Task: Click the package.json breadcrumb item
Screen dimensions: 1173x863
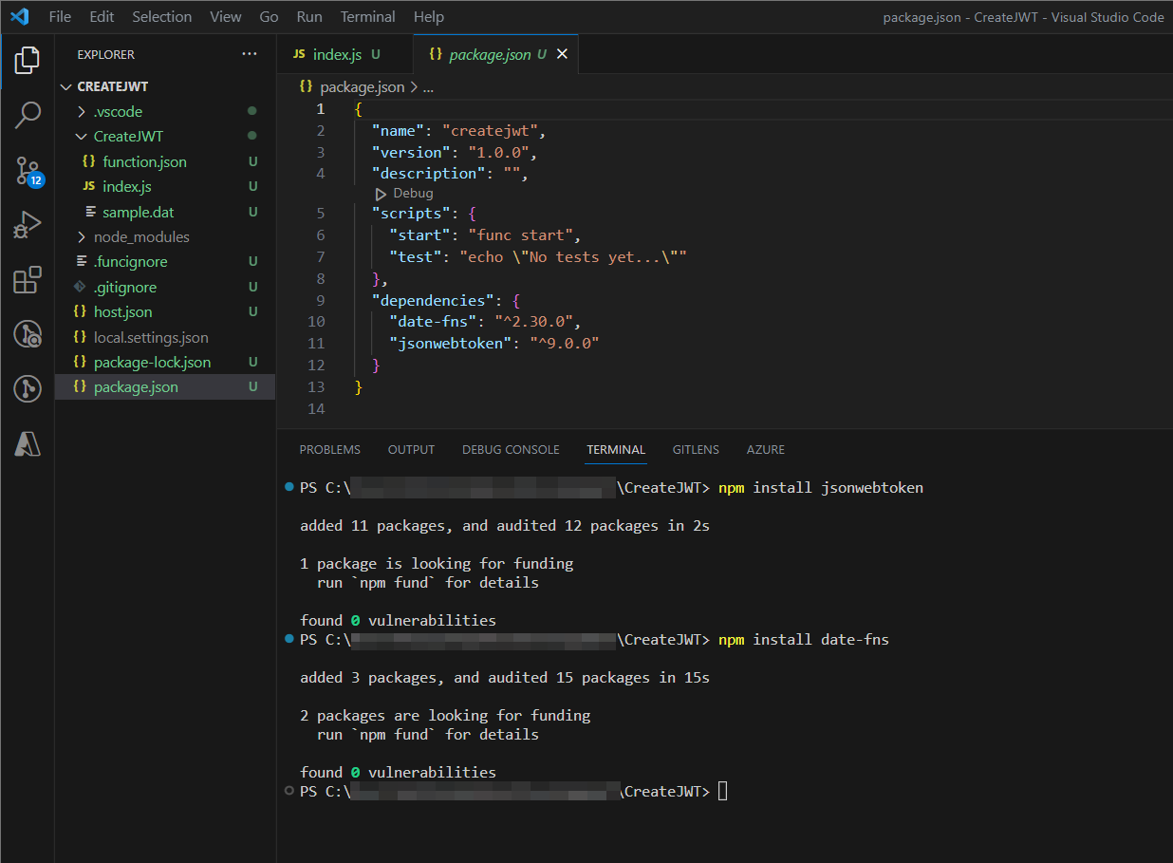Action: tap(363, 86)
